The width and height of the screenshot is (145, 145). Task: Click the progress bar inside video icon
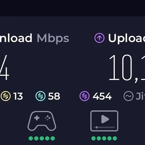[x=104, y=127]
